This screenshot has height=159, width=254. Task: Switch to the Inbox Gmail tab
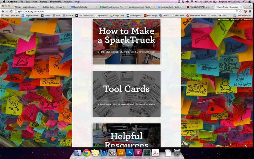click(x=26, y=7)
